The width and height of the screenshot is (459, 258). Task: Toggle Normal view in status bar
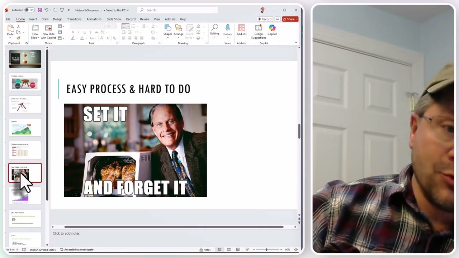click(x=219, y=249)
